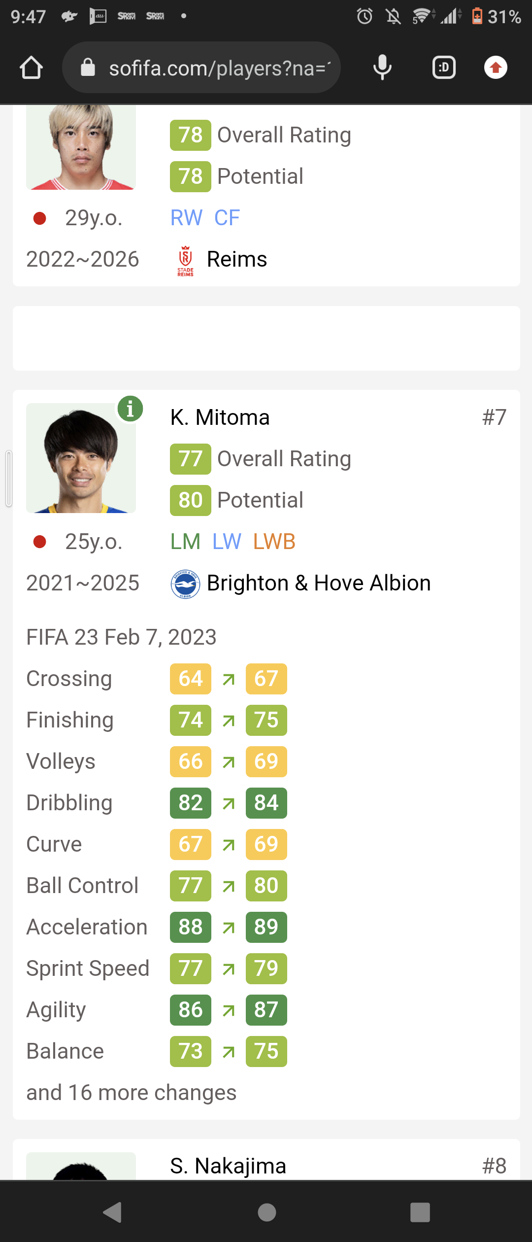Tap the Stade Reims club crest

(x=185, y=260)
